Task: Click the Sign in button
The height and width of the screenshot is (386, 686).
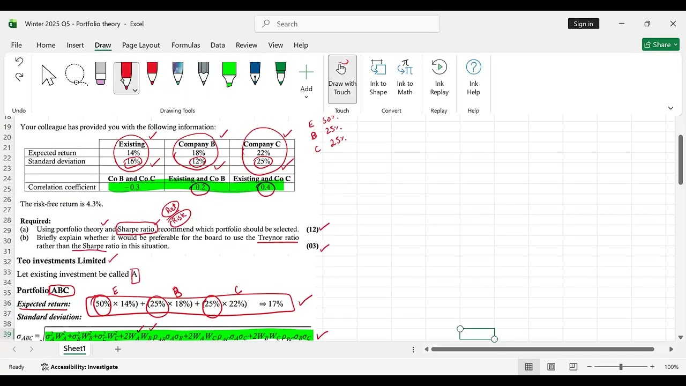Action: click(583, 24)
